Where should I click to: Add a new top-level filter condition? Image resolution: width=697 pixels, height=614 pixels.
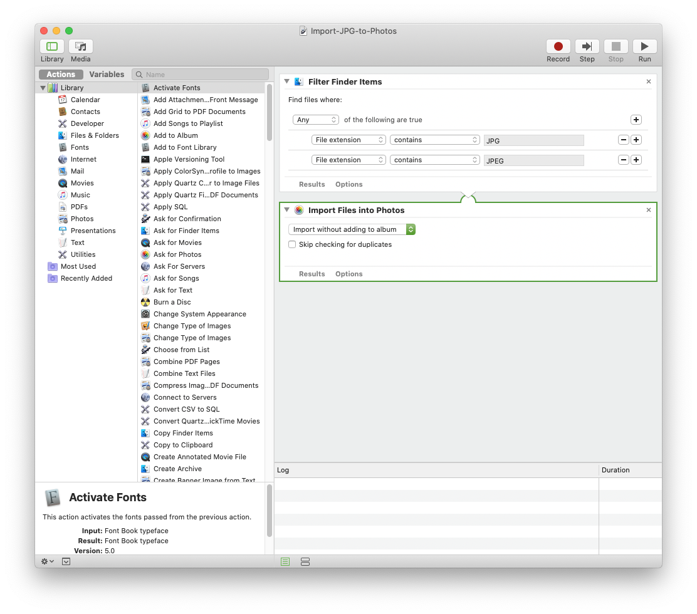pos(636,120)
